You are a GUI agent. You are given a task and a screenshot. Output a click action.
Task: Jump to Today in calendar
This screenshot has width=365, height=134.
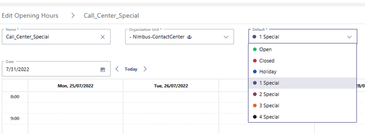[x=131, y=69]
